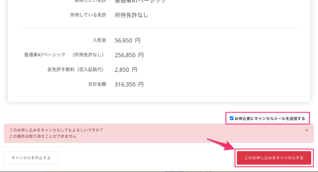Click the pink arrow annotation
Screen dimensions: 318x172
coord(220,144)
